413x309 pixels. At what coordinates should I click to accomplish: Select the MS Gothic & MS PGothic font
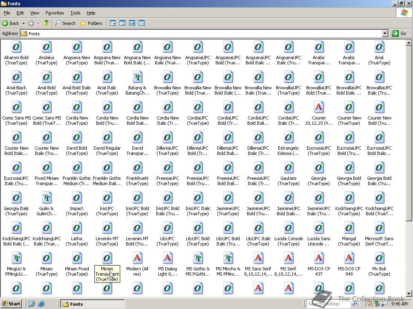click(x=198, y=259)
